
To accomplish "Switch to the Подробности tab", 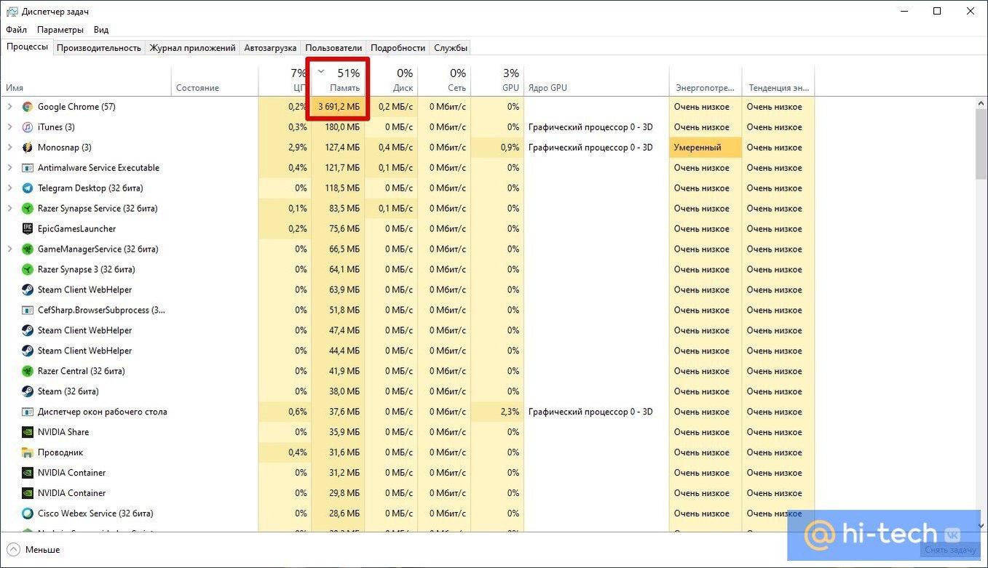I will [x=398, y=48].
